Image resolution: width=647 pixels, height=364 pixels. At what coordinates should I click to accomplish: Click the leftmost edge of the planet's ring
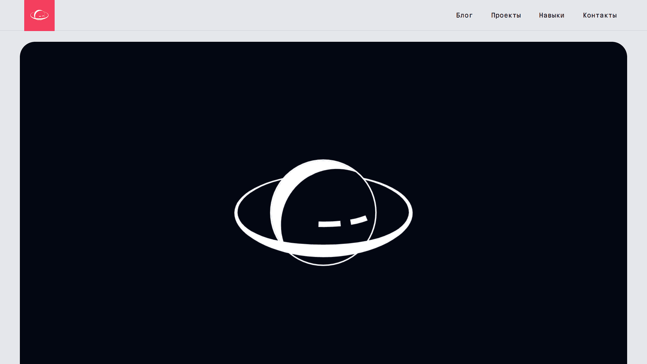click(x=236, y=213)
